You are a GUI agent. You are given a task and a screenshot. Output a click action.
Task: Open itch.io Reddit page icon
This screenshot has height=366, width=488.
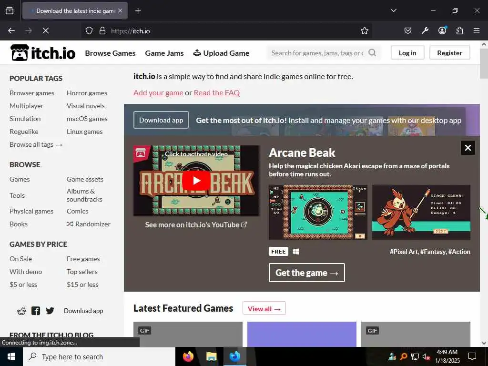21,311
